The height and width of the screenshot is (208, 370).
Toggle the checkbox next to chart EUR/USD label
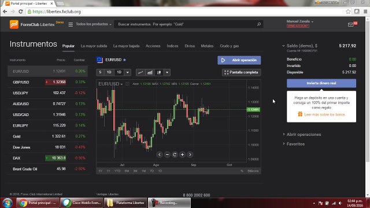[127, 84]
